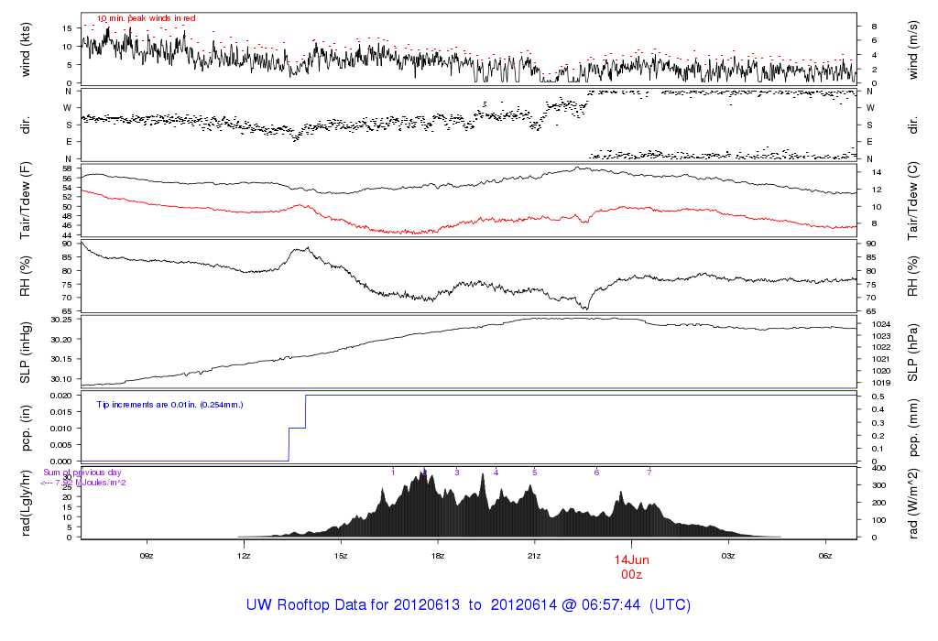Viewport: 938px width, 641px height.
Task: Click the '21z' time axis tick
Action: tap(534, 556)
